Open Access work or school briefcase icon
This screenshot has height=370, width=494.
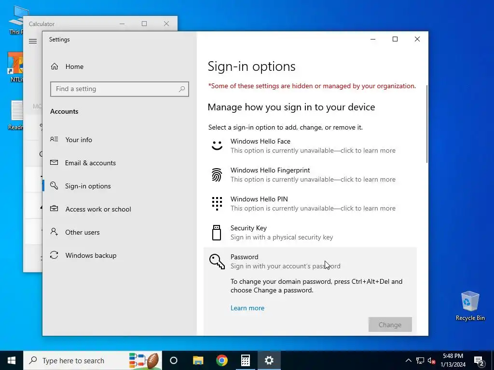click(54, 209)
